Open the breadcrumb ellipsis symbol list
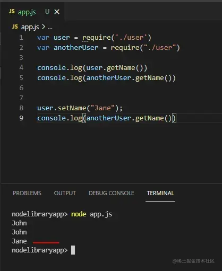The height and width of the screenshot is (271, 222). click(50, 28)
